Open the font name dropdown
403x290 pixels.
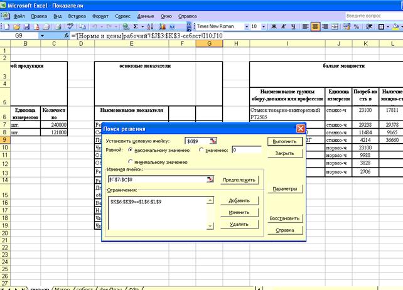pyautogui.click(x=247, y=26)
